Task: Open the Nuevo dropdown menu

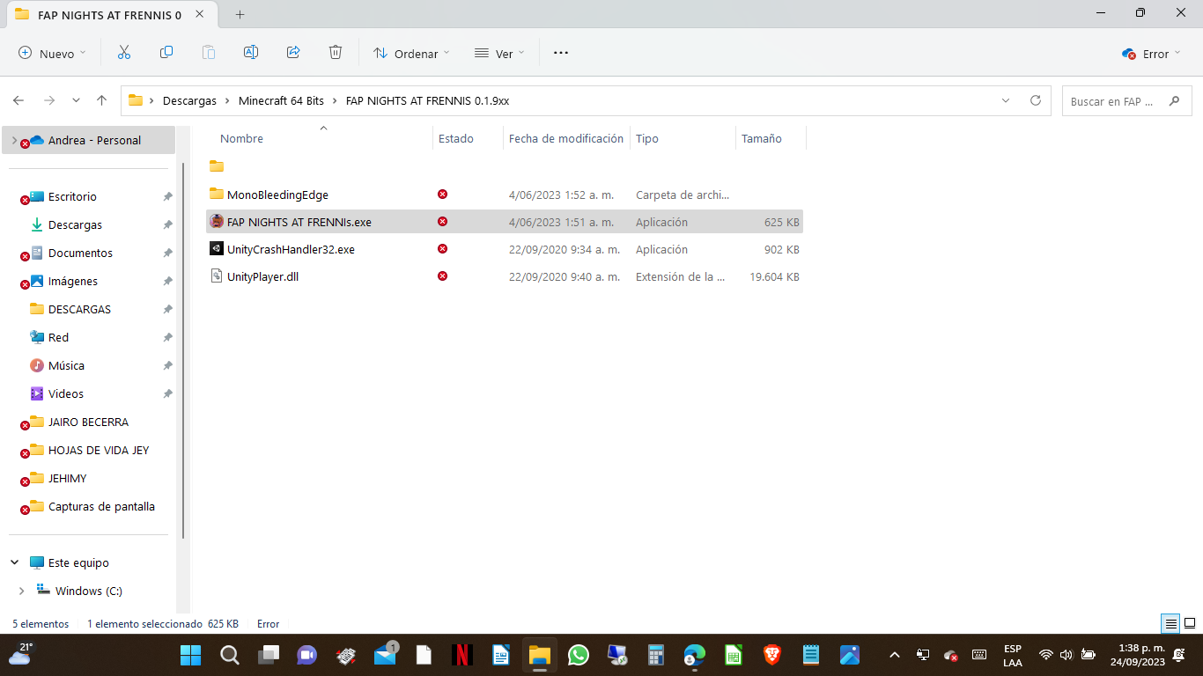Action: click(53, 53)
